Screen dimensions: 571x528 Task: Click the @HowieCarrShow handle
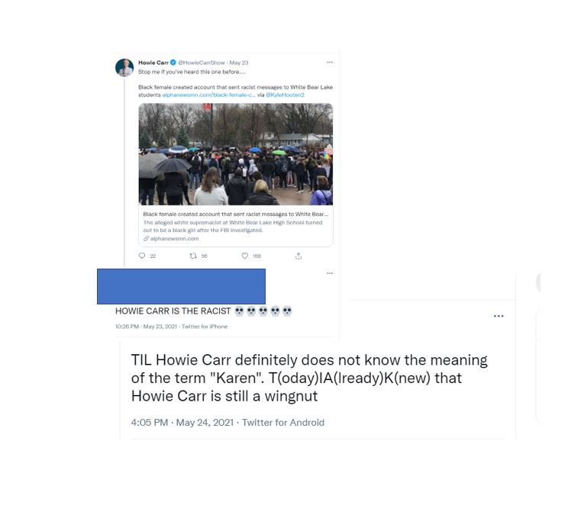pyautogui.click(x=202, y=63)
